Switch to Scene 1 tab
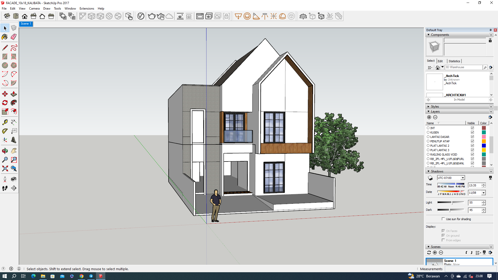 tap(26, 24)
